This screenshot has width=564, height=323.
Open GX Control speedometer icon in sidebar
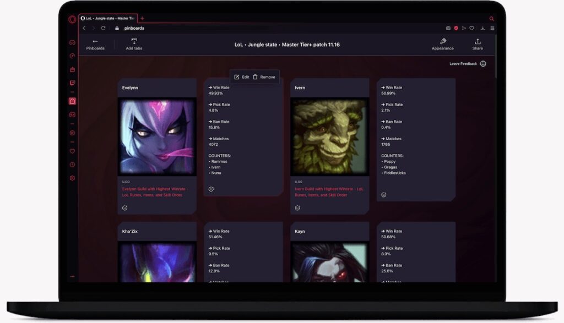click(72, 56)
